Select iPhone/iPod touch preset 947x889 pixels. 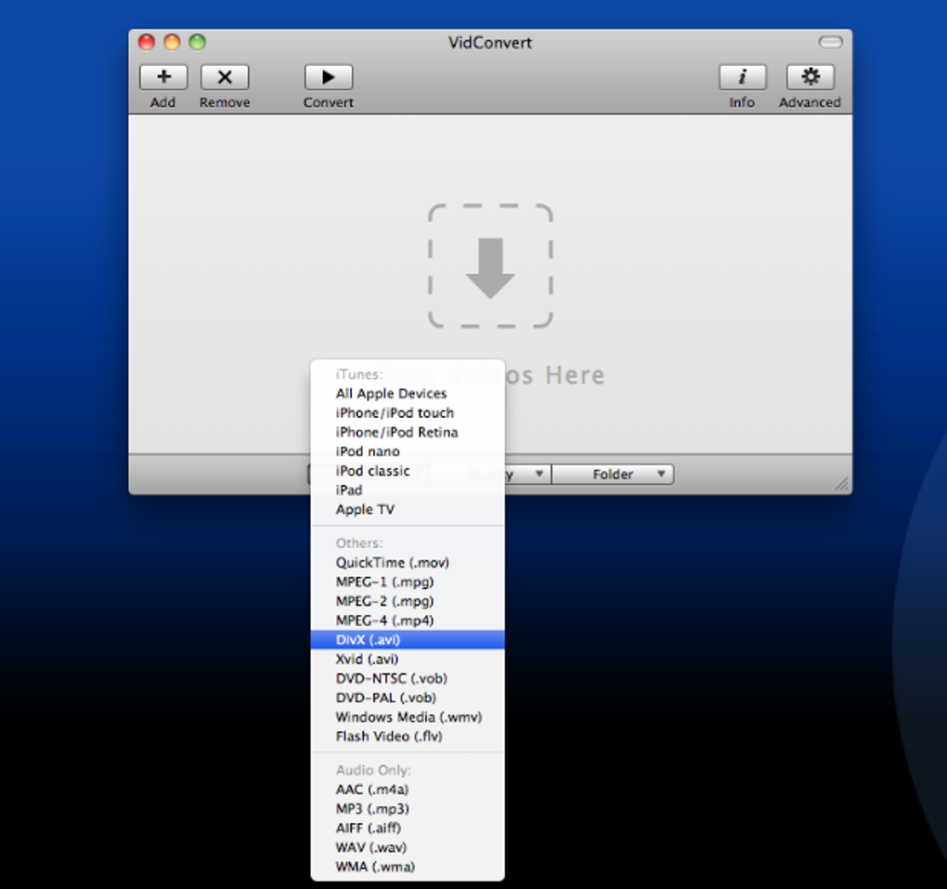tap(408, 412)
